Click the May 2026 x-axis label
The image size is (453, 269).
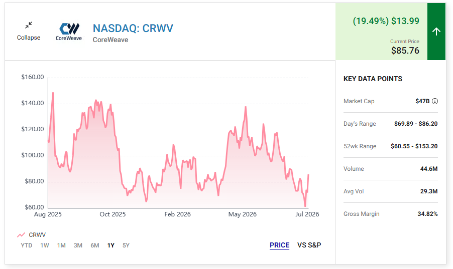(243, 214)
